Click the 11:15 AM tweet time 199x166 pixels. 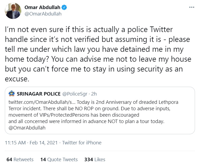[x=15, y=143]
